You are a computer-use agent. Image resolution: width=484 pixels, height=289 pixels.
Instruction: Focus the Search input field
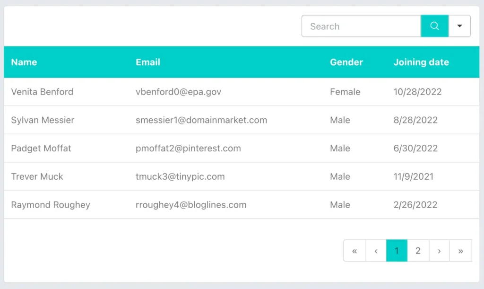point(361,26)
